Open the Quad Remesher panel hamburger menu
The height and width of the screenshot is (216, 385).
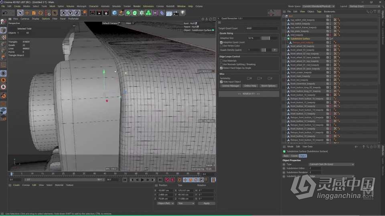219,22
